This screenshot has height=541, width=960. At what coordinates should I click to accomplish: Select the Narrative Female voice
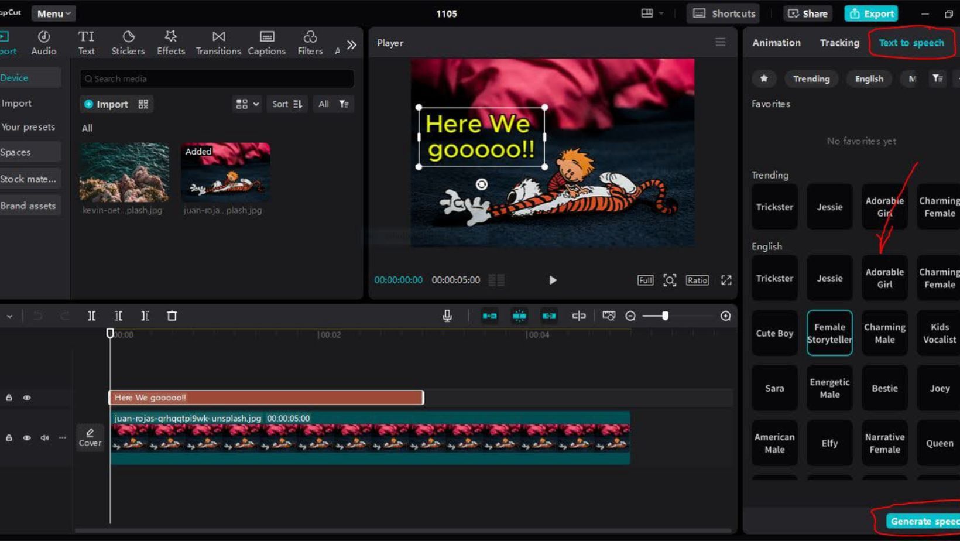coord(884,443)
